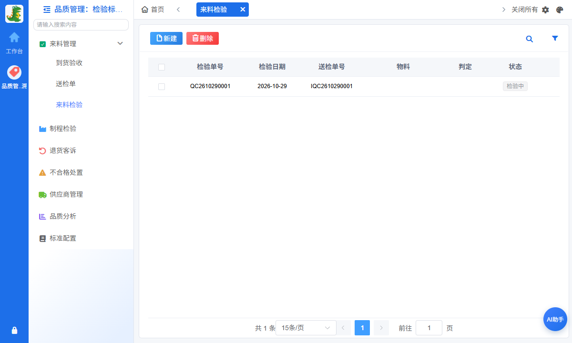Click the 品质分析 chart icon
Image resolution: width=572 pixels, height=343 pixels.
(x=42, y=216)
